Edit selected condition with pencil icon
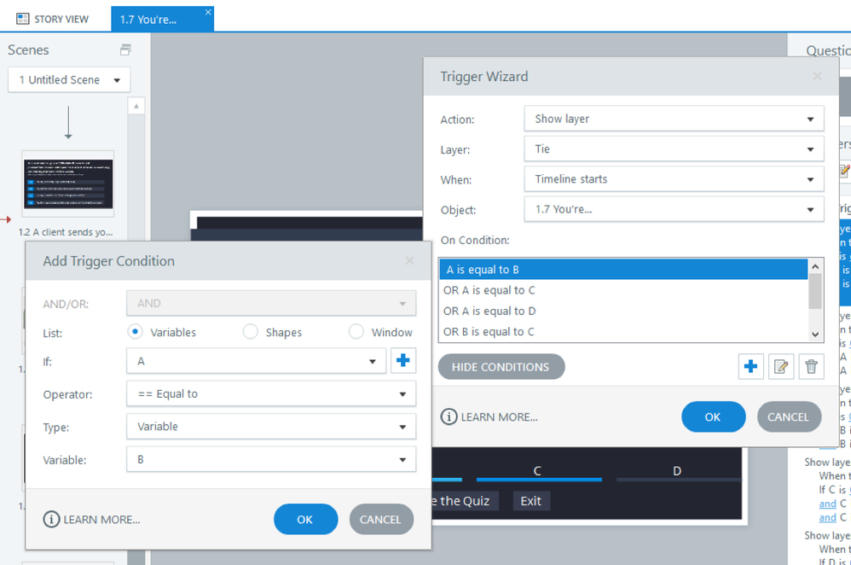 [x=781, y=367]
